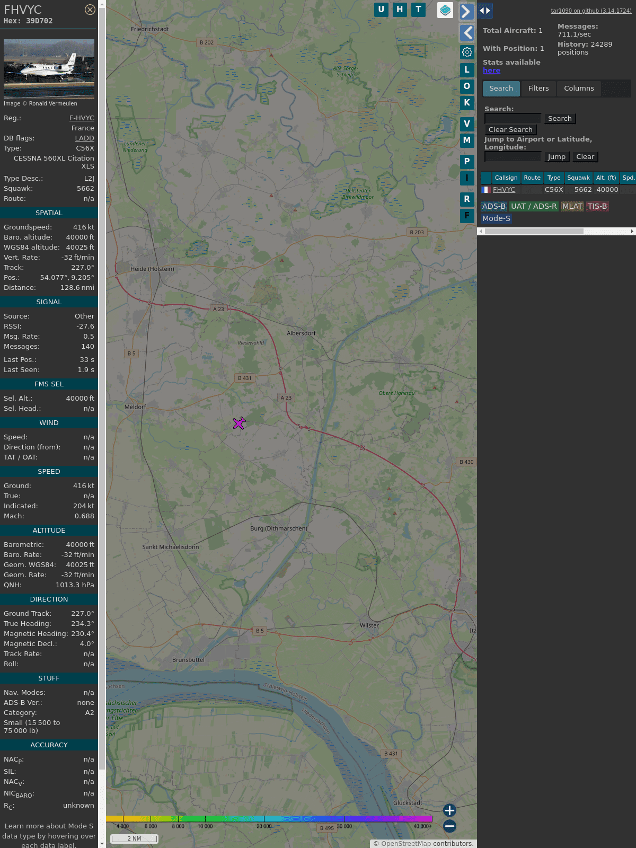Click the scrollbar left arrow in table
Viewport: 636px width, 848px height.
point(481,232)
